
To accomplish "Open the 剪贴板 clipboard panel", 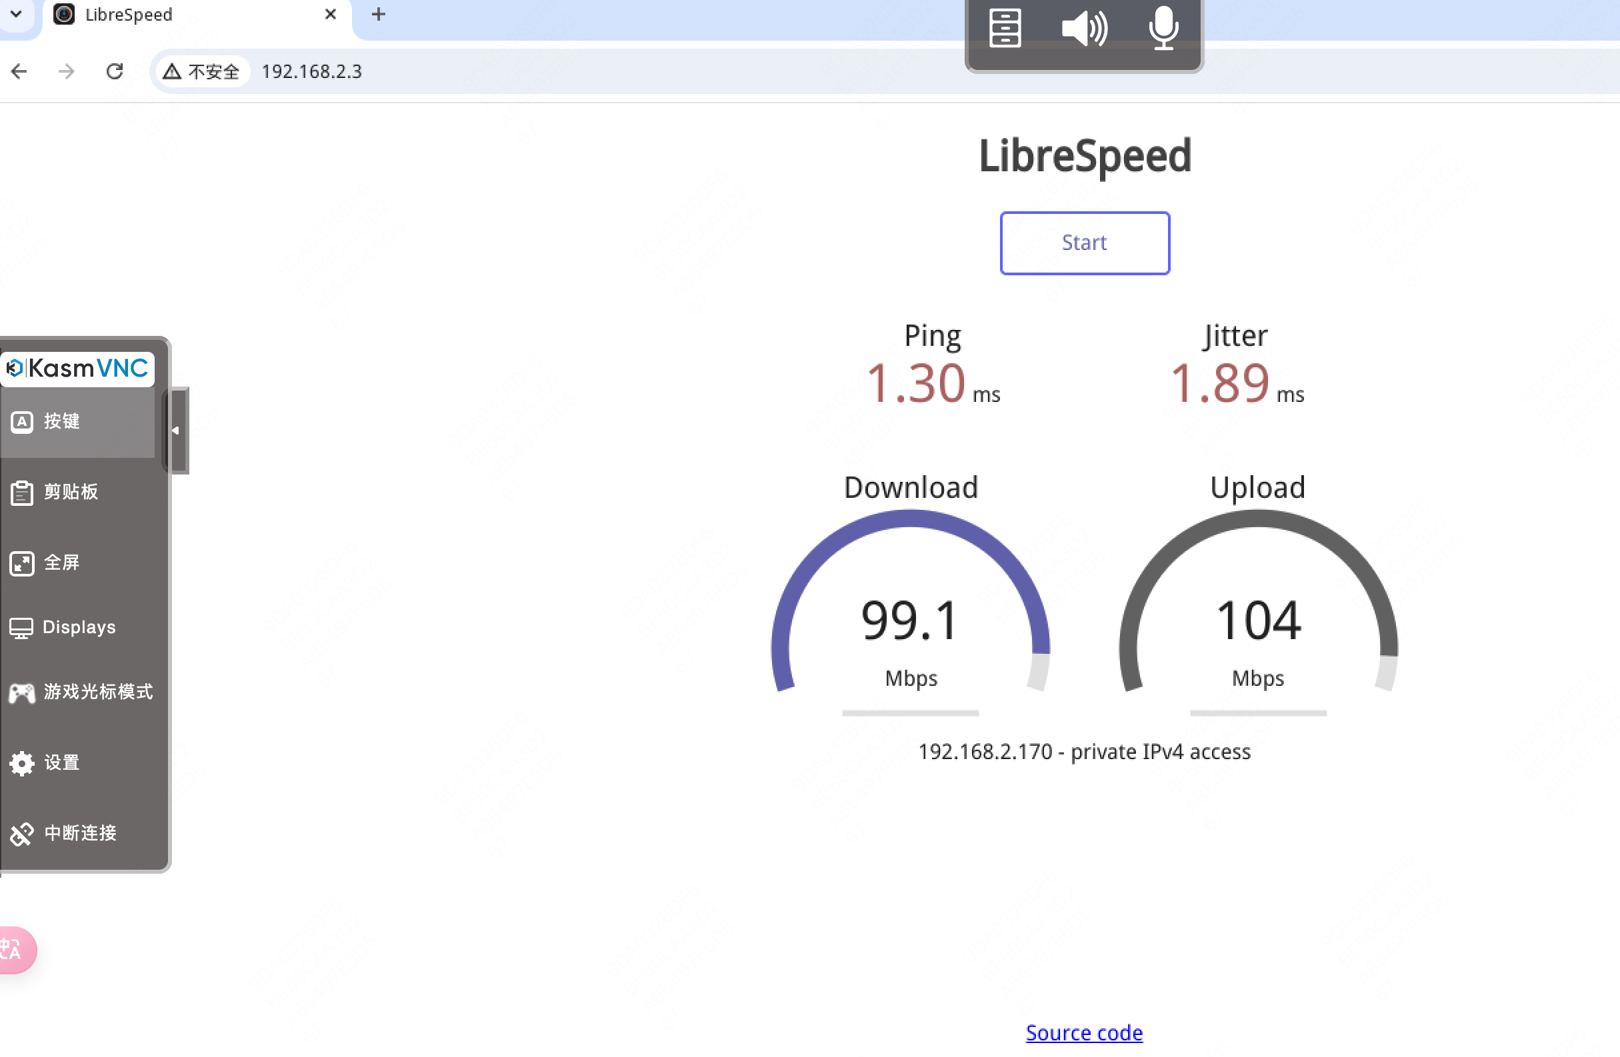I will (77, 493).
